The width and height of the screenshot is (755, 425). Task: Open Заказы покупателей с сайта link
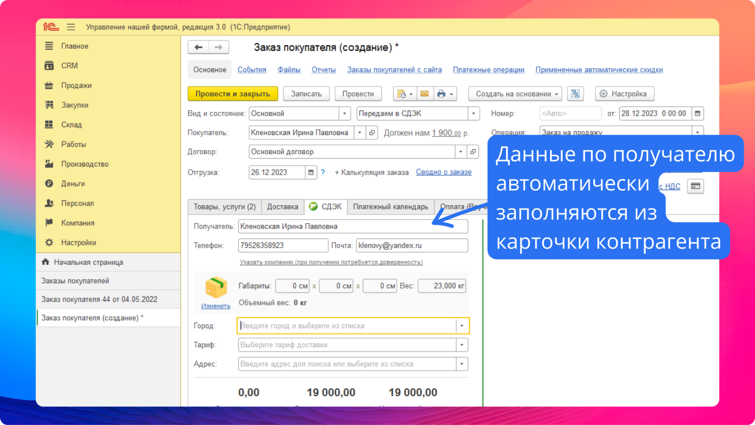394,70
